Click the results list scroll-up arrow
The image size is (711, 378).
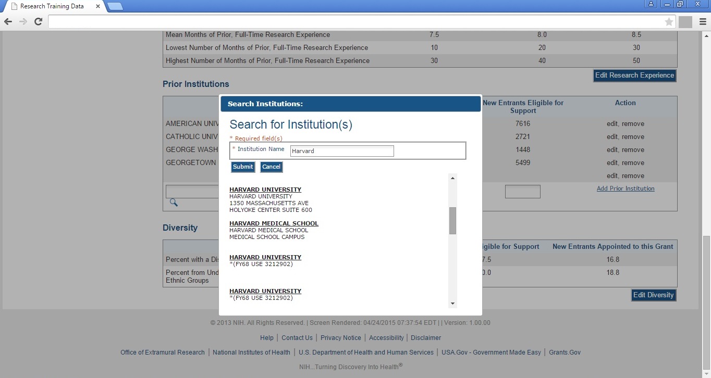452,178
